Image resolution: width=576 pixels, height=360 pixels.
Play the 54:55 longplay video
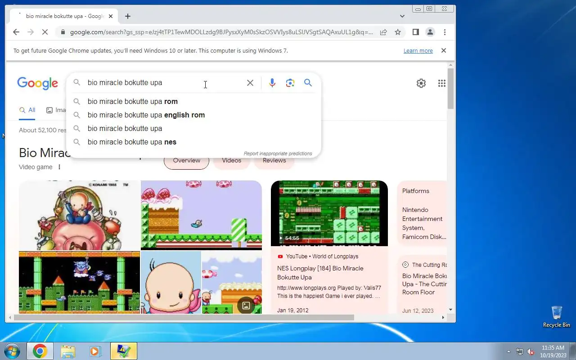(329, 213)
